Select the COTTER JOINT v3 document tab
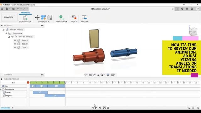 coord(100,9)
